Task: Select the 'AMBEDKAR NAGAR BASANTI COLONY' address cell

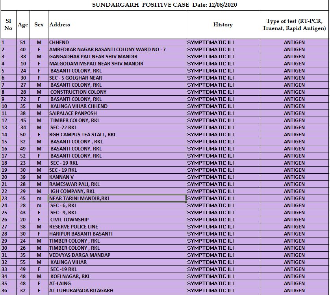Action: [117, 50]
